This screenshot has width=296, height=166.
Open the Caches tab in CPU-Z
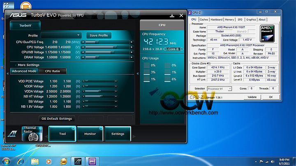coord(203,20)
